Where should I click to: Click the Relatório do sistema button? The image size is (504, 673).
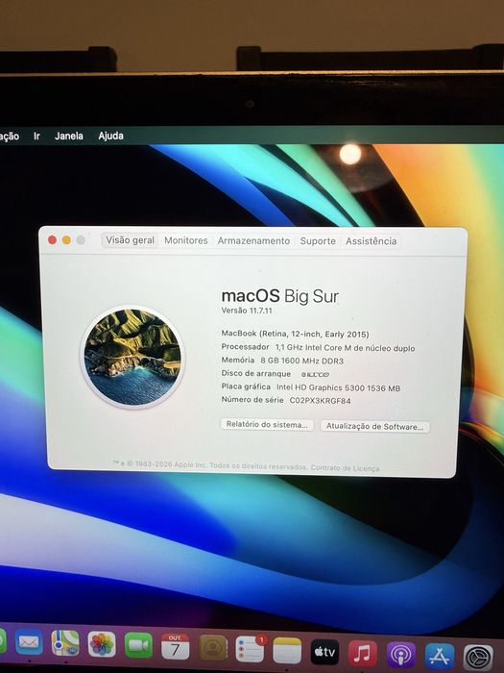[267, 425]
